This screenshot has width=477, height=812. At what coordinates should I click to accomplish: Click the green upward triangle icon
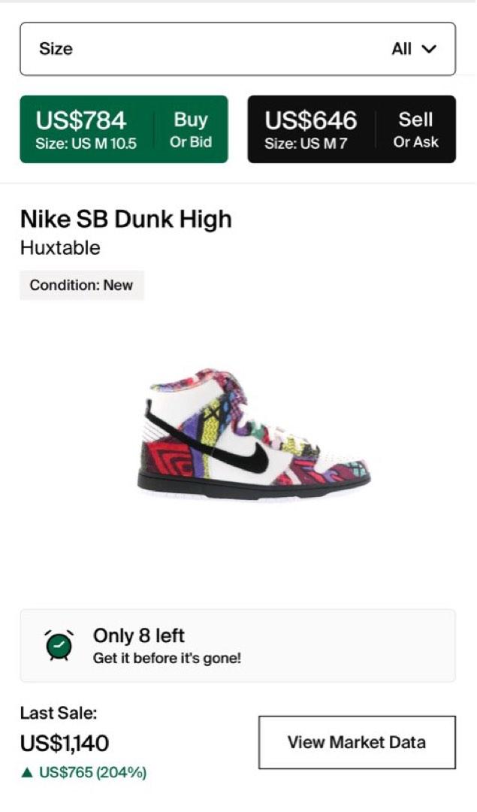27,772
